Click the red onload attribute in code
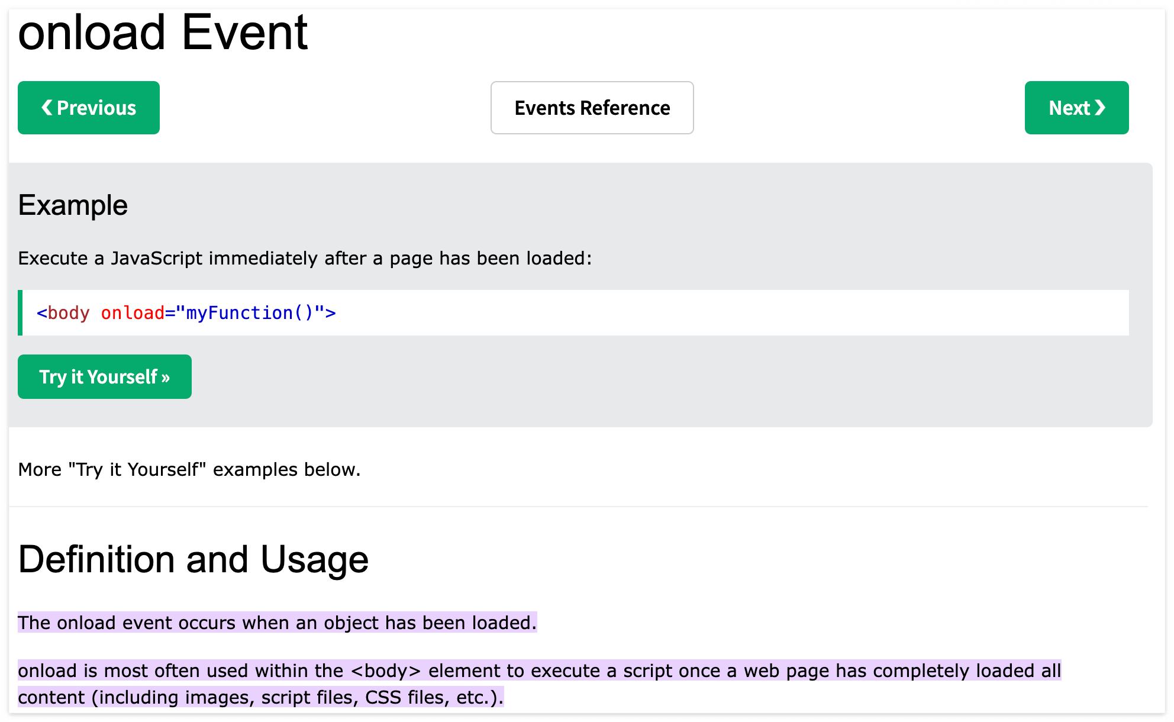Viewport: 1174px width, 722px height. click(133, 313)
